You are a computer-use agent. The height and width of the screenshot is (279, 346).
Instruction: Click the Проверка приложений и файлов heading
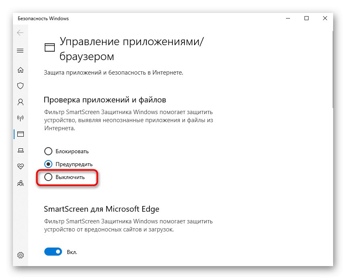105,100
